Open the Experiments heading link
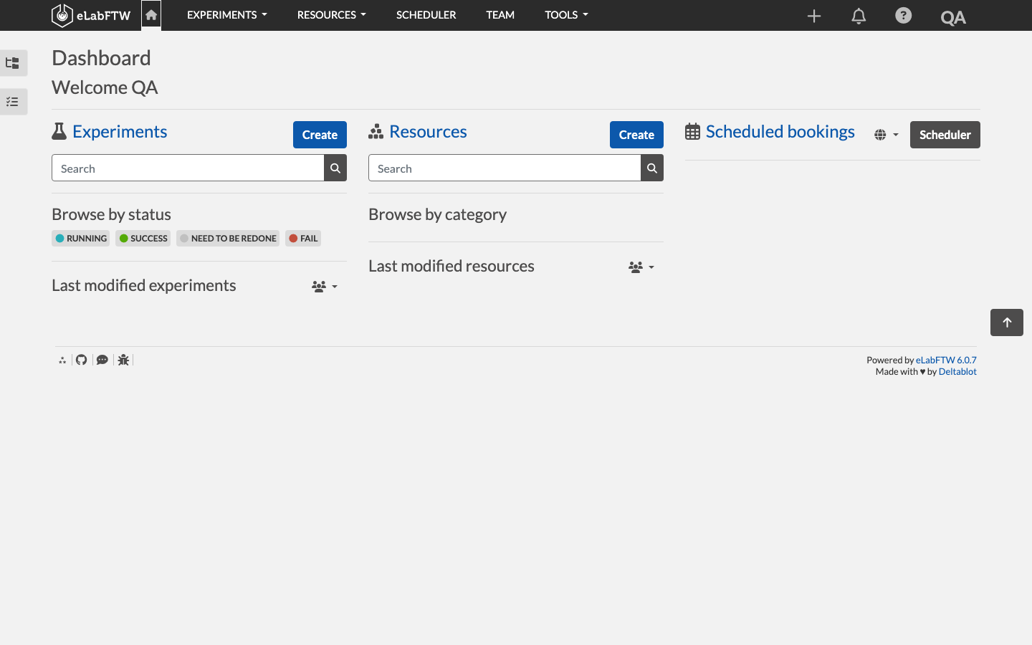Screen dimensions: 1032x645 (x=120, y=131)
